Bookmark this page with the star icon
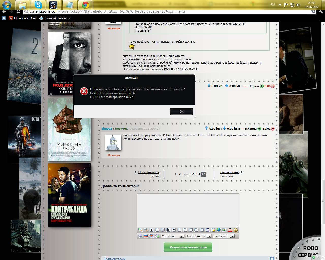325x260 pixels. click(313, 12)
